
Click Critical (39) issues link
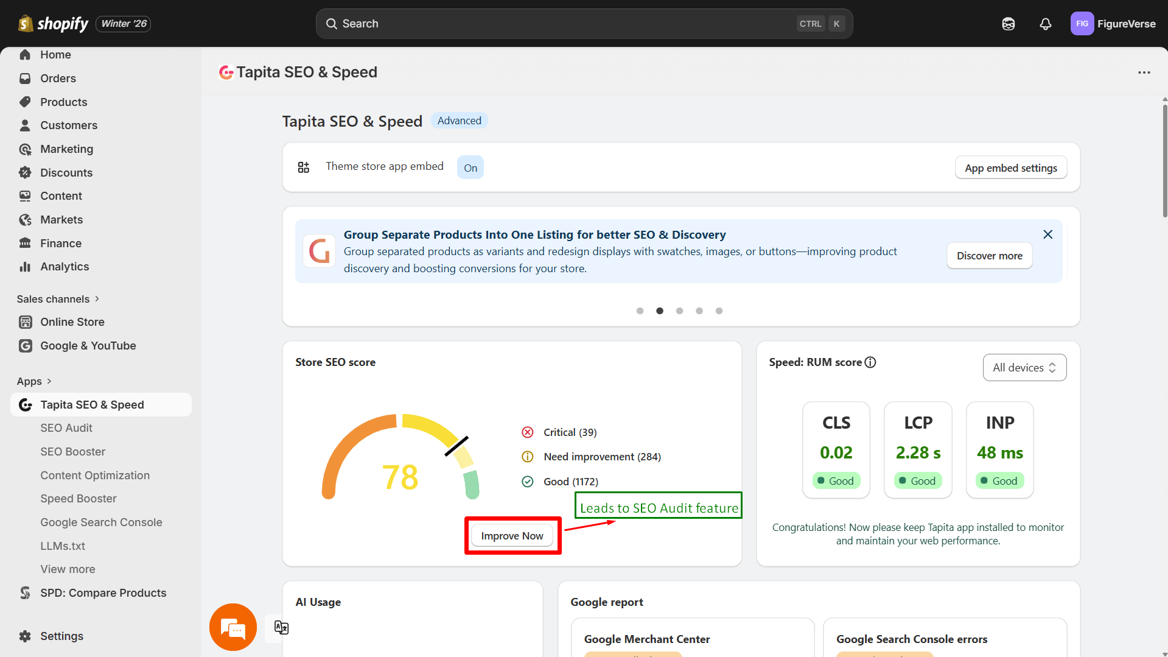[570, 432]
